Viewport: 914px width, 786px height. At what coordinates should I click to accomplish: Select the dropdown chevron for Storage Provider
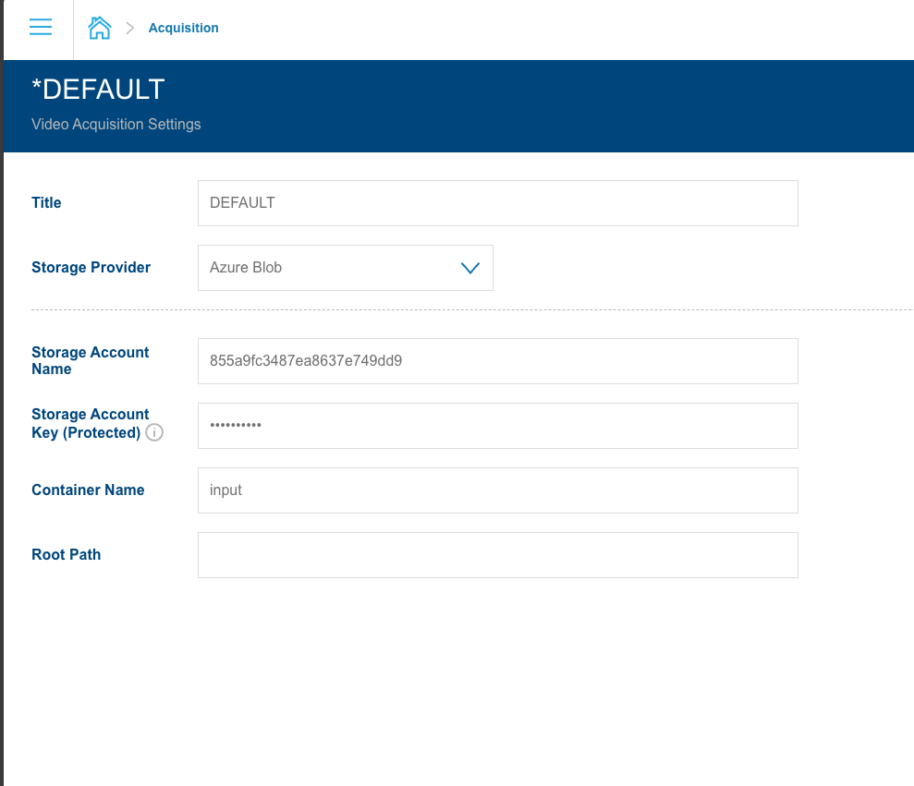(x=470, y=267)
